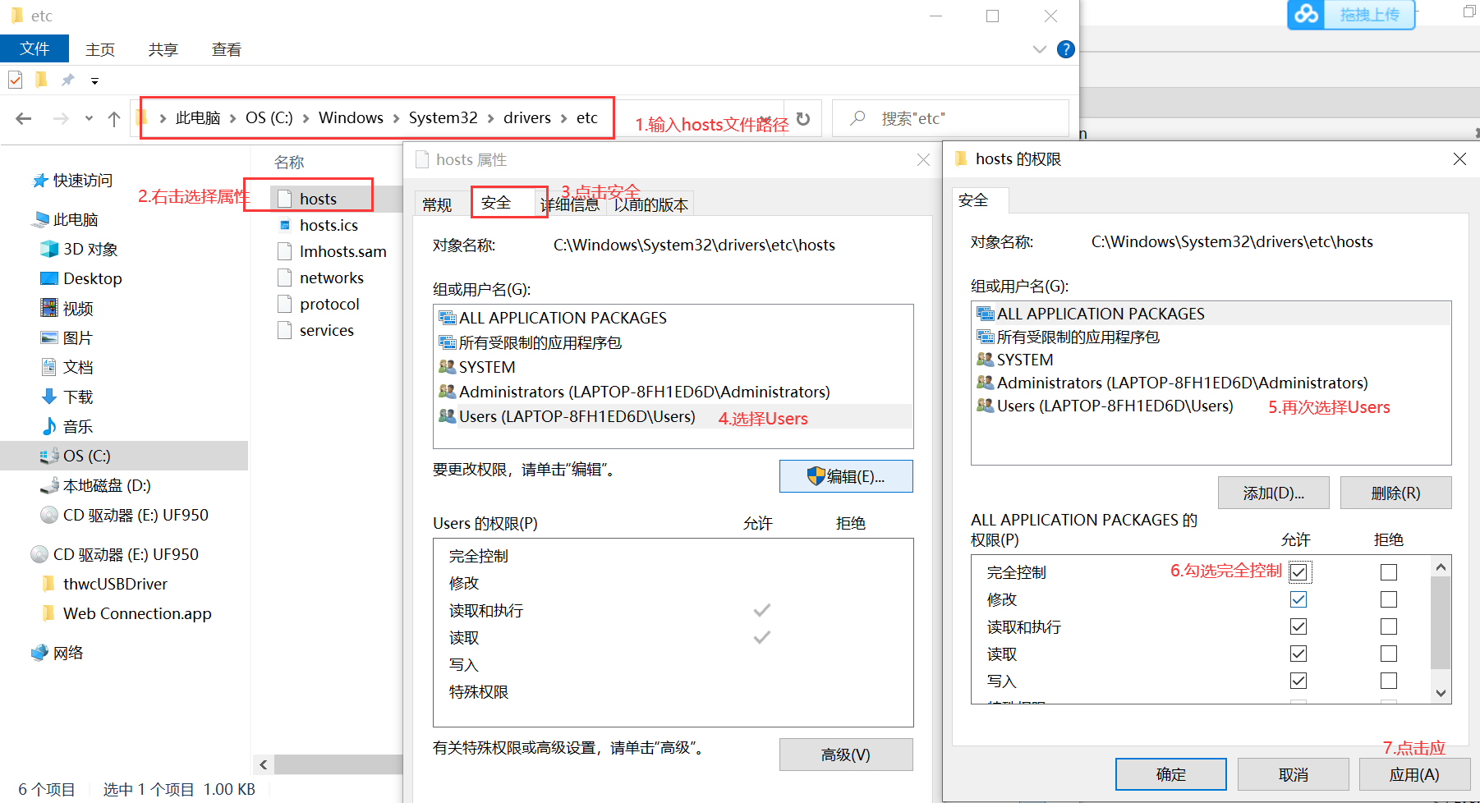The image size is (1480, 803).
Task: Expand chevron after drivers in address bar
Action: pos(564,118)
